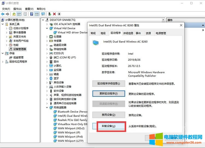Click the 打印队列 printer icon
Viewport: 205px width, 148px height.
click(x=51, y=53)
